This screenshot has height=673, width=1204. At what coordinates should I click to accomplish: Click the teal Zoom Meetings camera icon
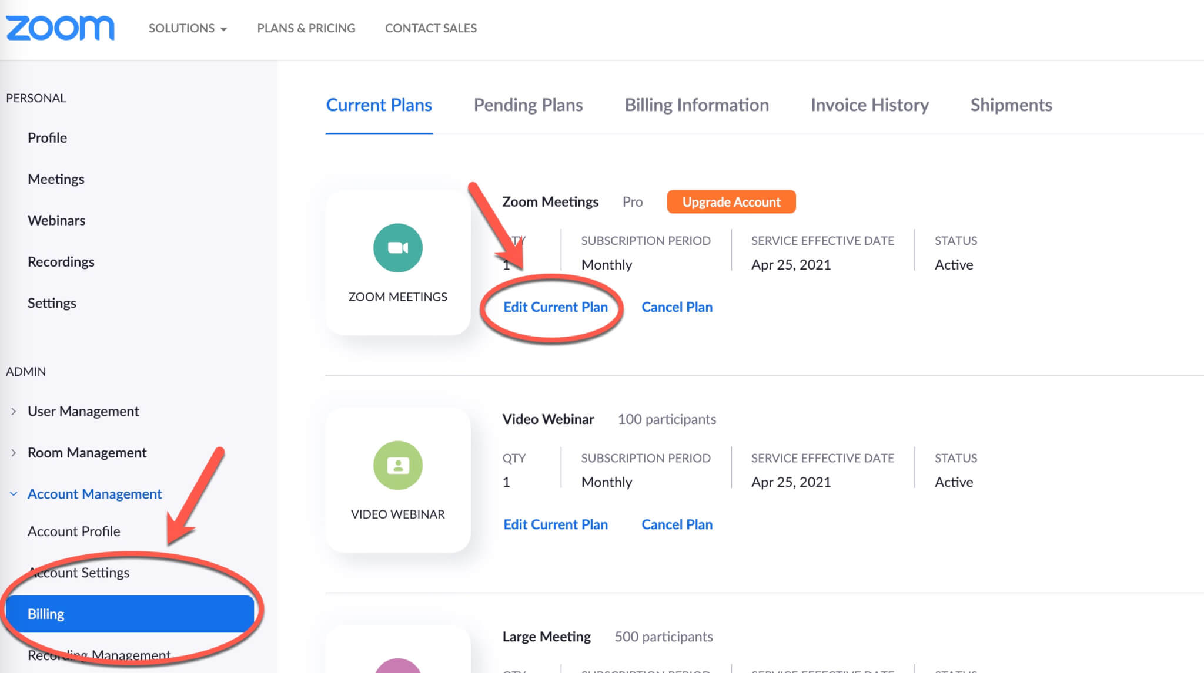click(x=397, y=248)
